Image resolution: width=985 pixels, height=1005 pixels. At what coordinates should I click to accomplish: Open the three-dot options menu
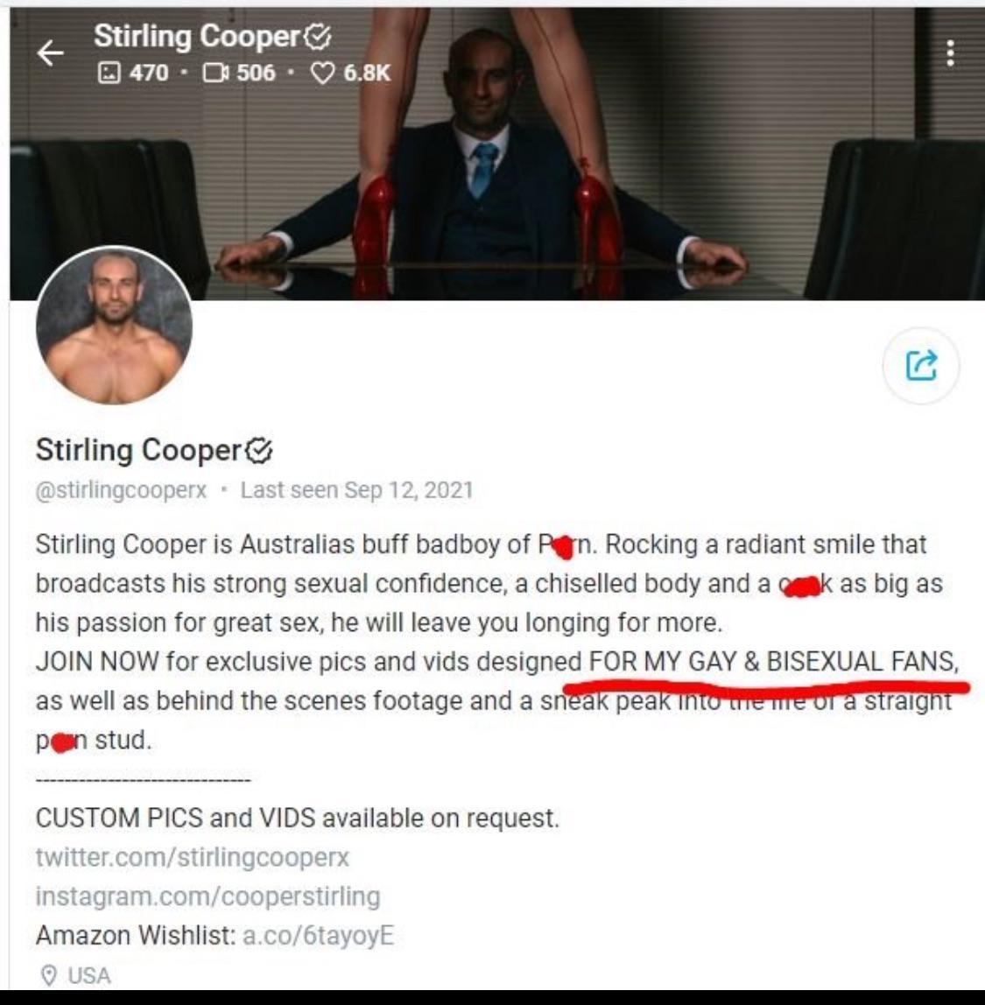pos(950,53)
